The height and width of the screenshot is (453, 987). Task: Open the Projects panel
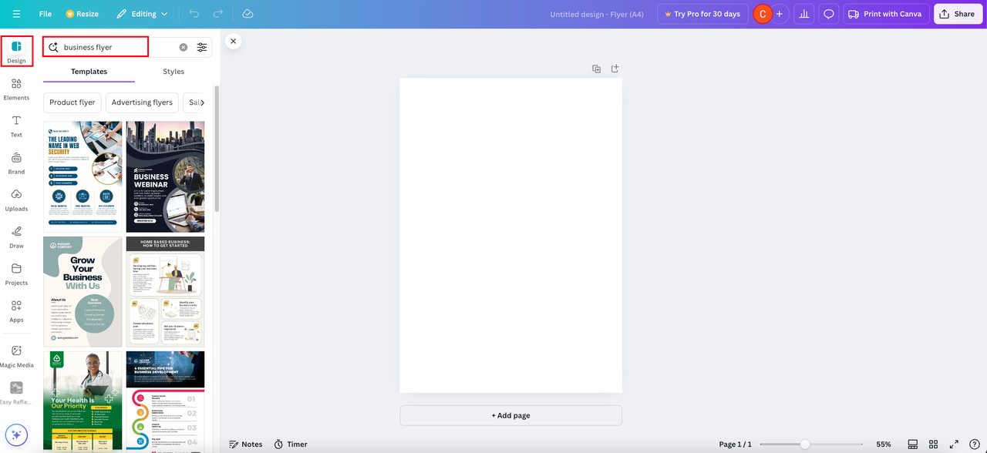point(16,273)
